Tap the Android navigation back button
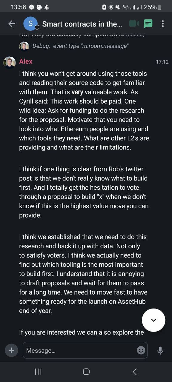Image resolution: width=172 pixels, height=382 pixels. [x=134, y=372]
